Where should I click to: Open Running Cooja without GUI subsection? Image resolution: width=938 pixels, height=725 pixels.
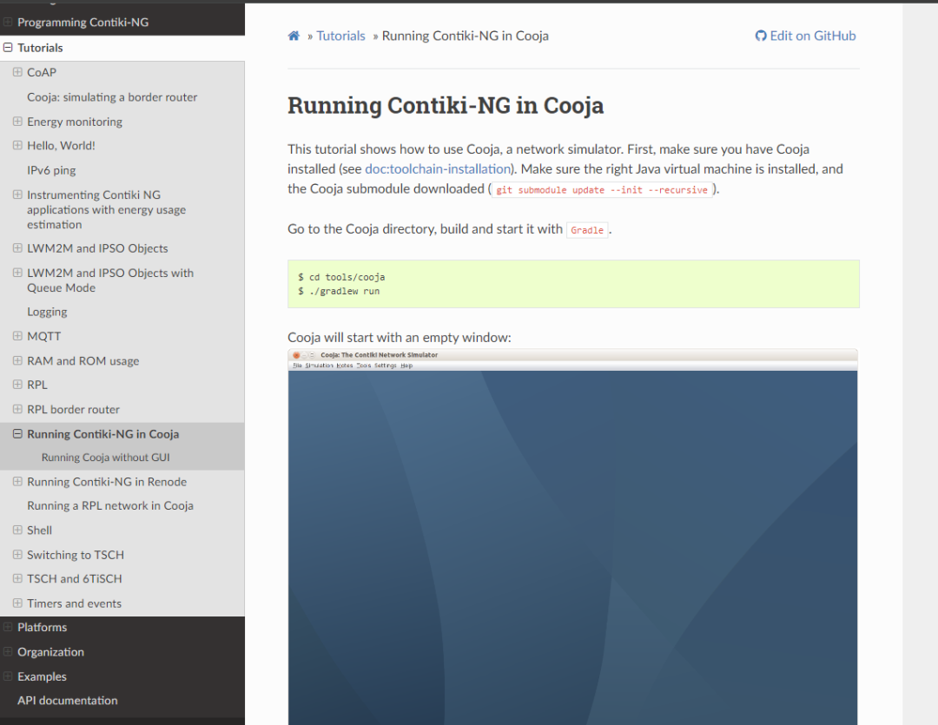(x=105, y=458)
